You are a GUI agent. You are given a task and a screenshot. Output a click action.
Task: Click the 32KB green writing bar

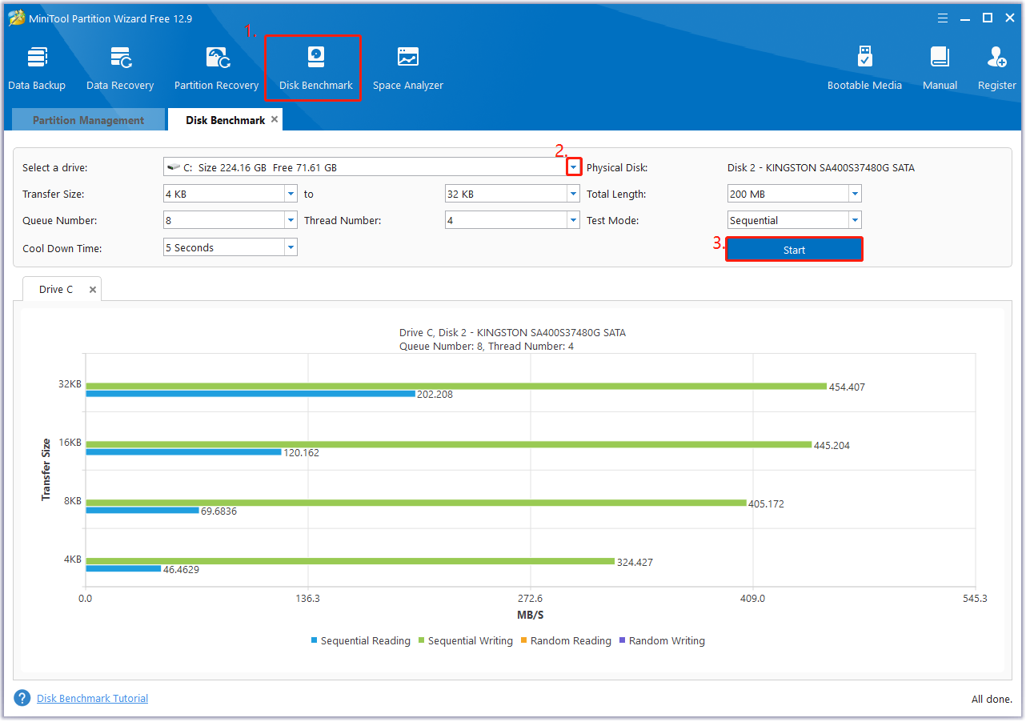[x=456, y=386]
